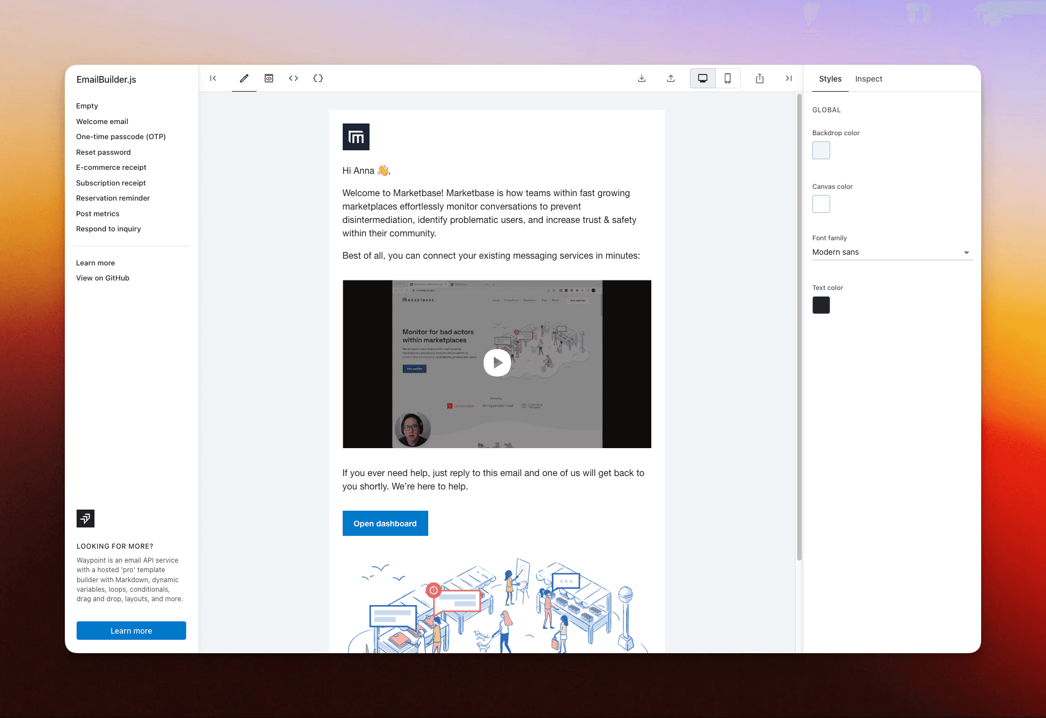The width and height of the screenshot is (1046, 718).
Task: Click the EmailBuilder.js title
Action: [x=106, y=80]
